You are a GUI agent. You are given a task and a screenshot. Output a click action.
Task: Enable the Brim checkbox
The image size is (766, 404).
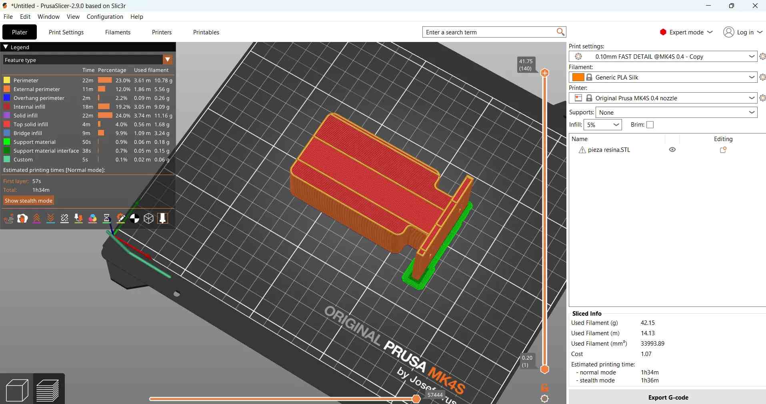(x=650, y=125)
